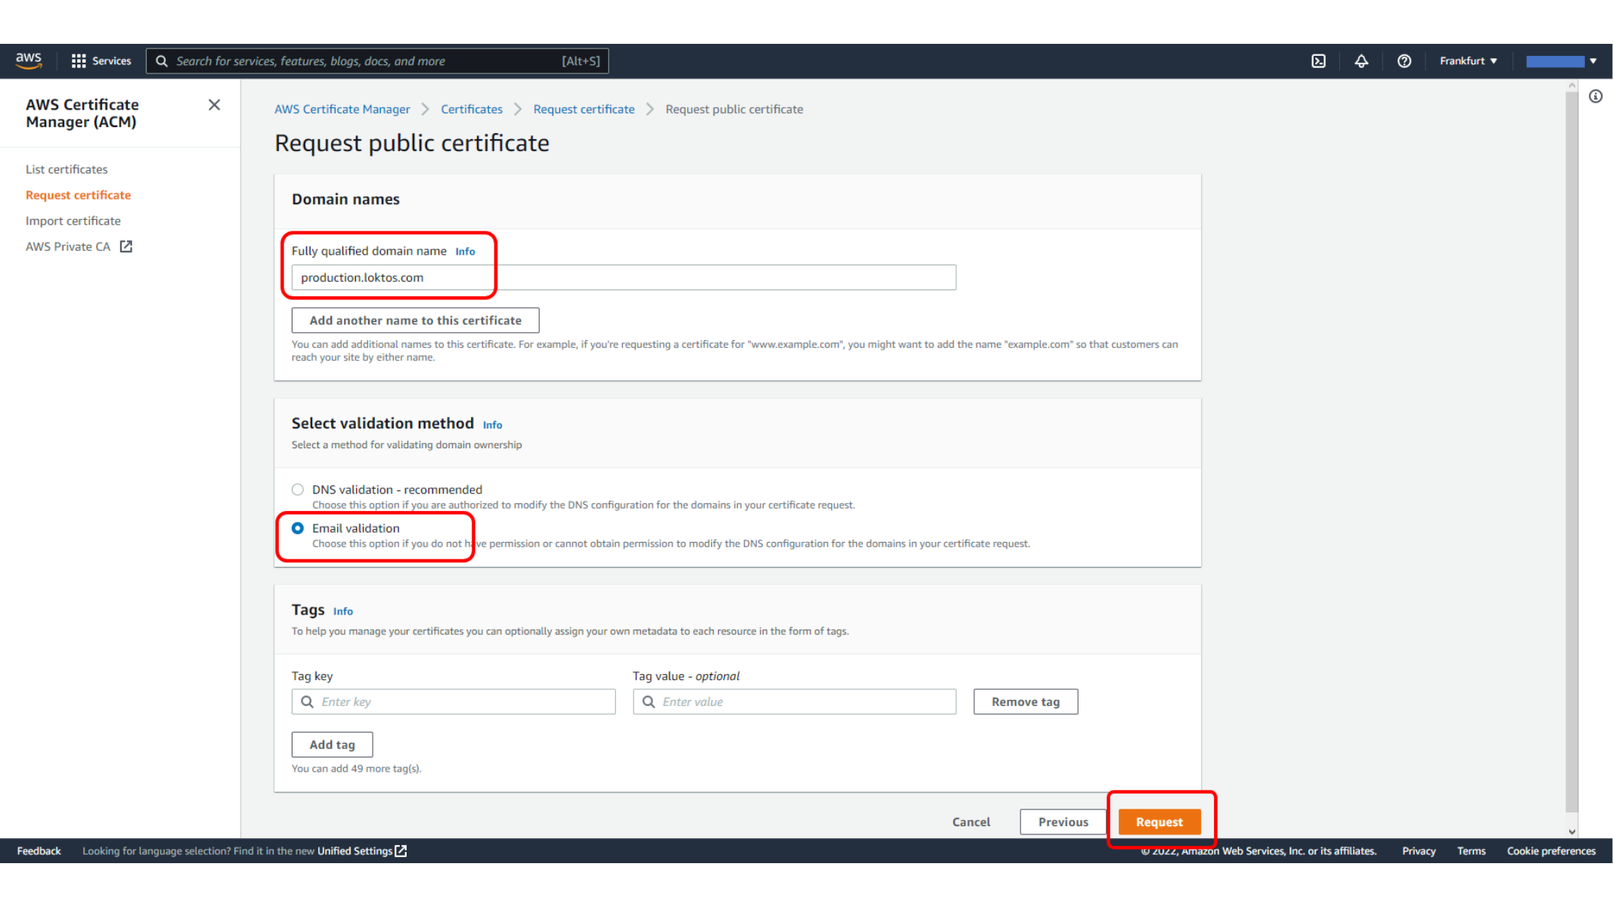Click the Feedback link in footer

39,851
